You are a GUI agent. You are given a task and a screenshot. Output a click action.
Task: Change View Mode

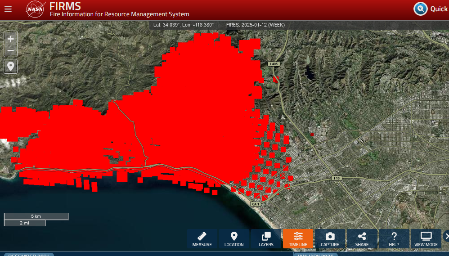click(x=426, y=239)
